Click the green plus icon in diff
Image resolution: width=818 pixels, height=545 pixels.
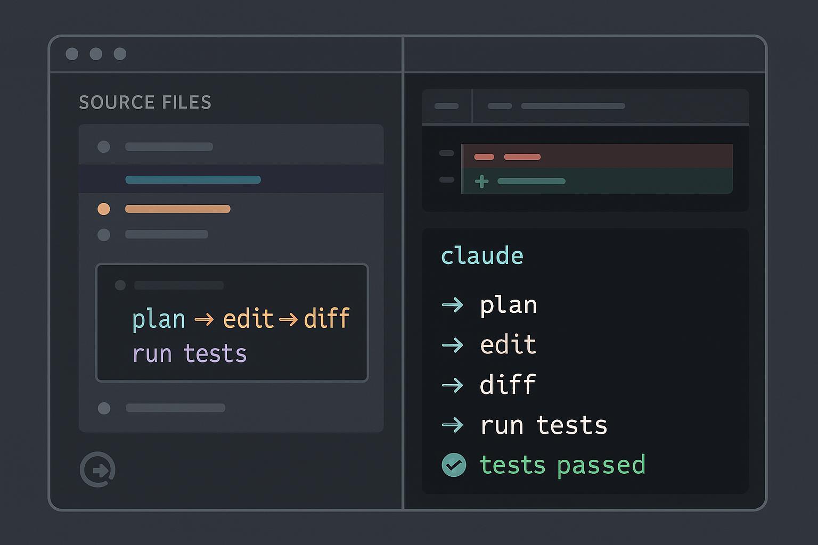coord(481,181)
